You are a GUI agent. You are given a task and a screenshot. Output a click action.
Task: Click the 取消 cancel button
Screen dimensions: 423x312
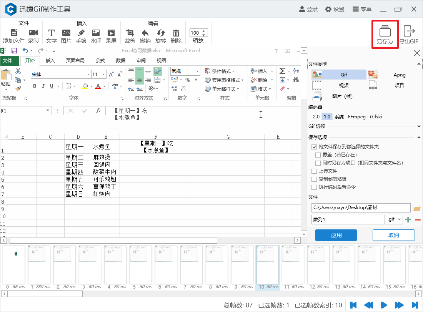[393, 235]
